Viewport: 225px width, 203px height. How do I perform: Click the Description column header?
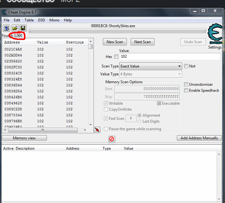[x=40, y=148]
